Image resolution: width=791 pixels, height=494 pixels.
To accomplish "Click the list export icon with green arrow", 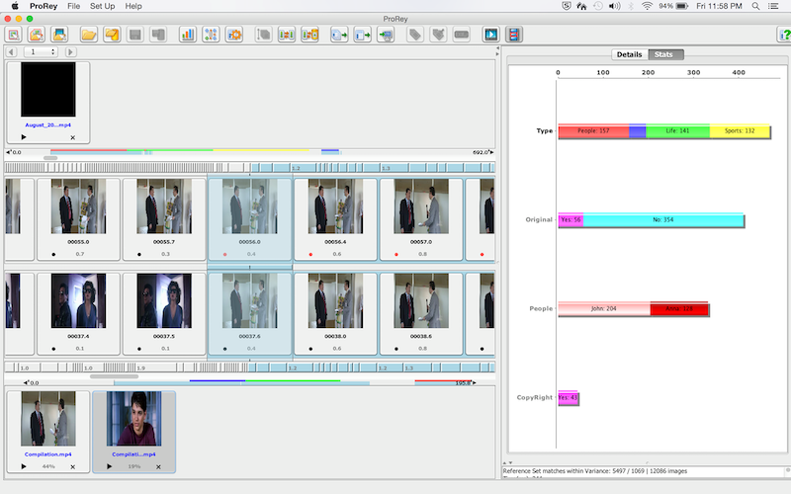I will pos(362,35).
